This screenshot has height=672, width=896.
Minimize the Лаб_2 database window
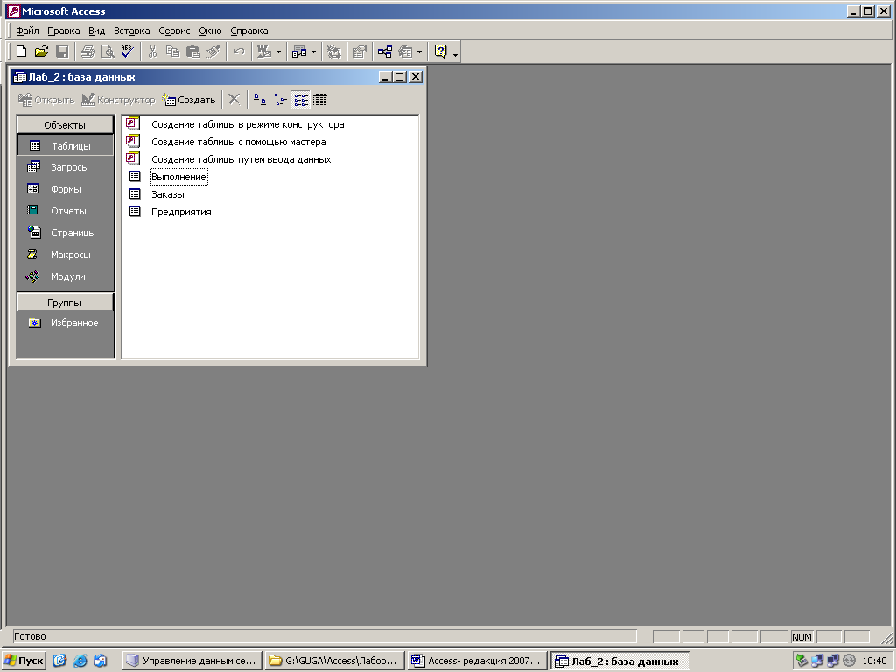pos(386,77)
